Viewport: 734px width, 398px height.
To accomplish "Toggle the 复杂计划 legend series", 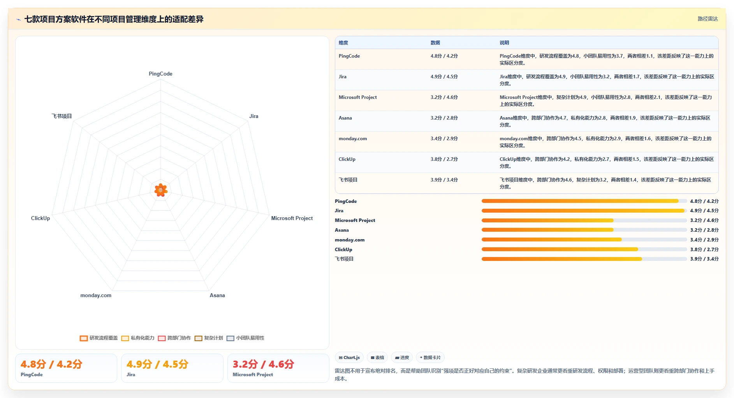I will click(x=209, y=338).
